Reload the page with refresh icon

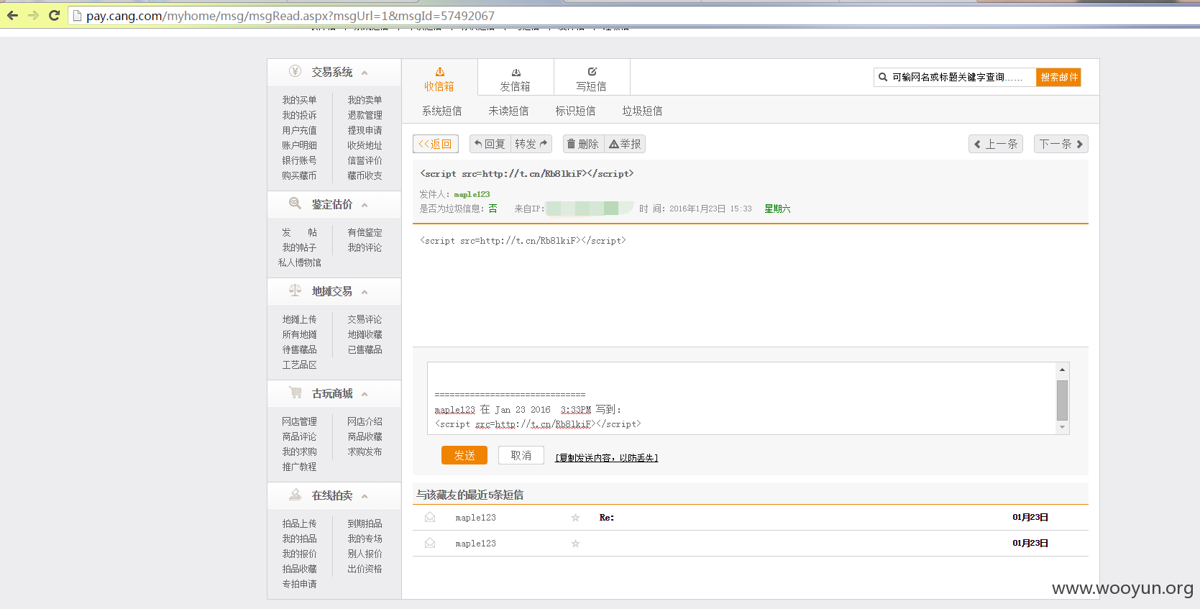(54, 15)
